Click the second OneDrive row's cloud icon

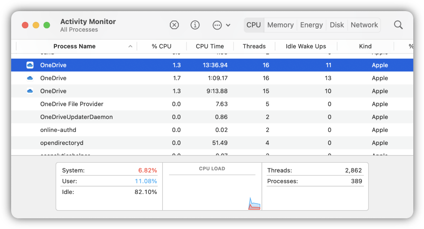[x=30, y=78]
